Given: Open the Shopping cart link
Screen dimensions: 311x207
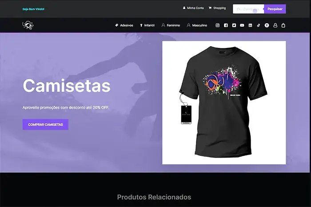Looking at the screenshot, I should tap(217, 8).
